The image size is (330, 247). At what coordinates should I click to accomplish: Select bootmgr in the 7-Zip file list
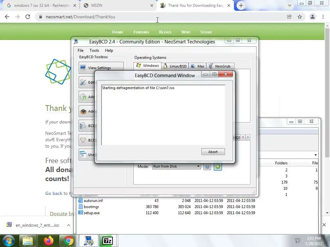pos(91,207)
